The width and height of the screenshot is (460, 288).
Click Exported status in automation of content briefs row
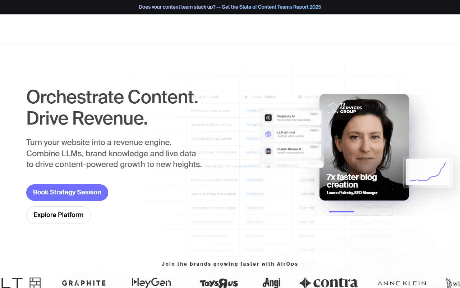coord(307,208)
